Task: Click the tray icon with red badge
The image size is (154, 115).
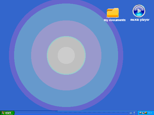Action: 143,113
